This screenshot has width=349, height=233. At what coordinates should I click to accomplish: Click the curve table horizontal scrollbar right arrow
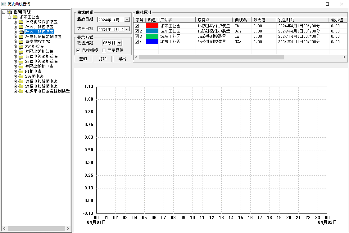tap(344, 57)
